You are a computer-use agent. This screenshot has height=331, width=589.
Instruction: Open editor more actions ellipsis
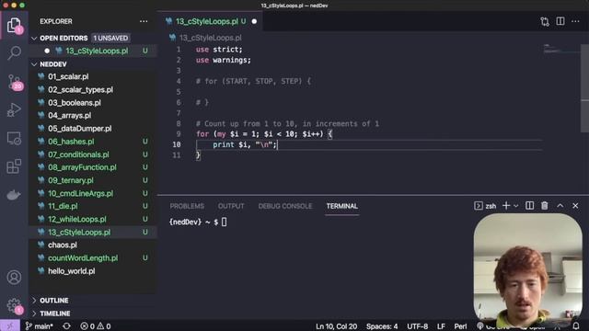[x=575, y=21]
